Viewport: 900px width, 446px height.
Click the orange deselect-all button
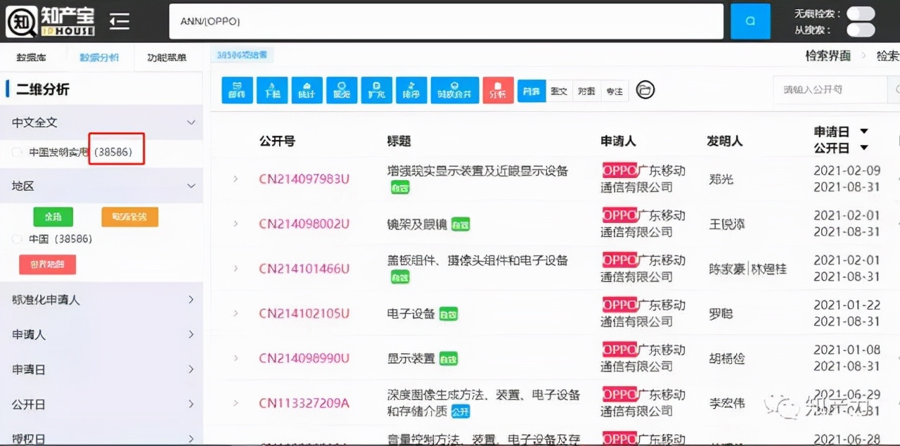(129, 217)
